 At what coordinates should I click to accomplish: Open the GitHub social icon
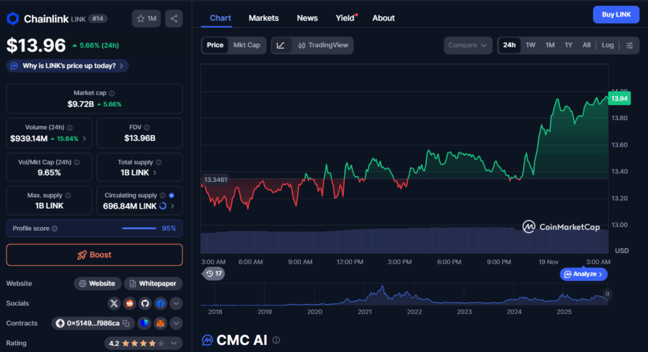pyautogui.click(x=145, y=303)
